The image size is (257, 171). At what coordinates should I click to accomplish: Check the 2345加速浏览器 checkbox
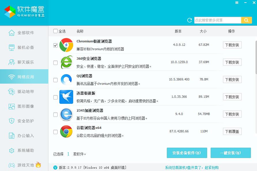point(55,114)
